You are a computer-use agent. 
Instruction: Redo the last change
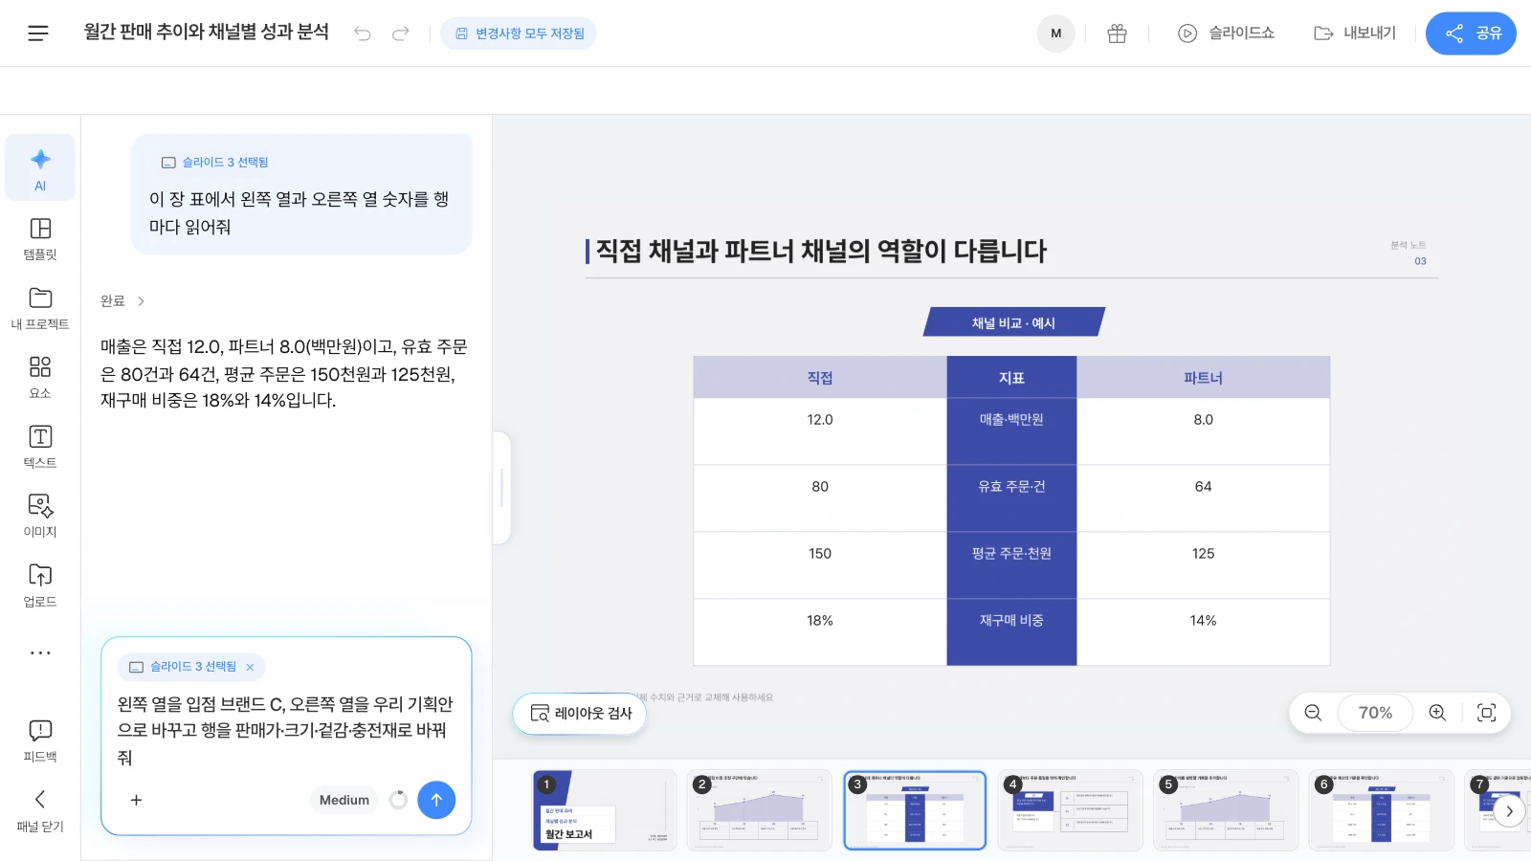(x=401, y=33)
